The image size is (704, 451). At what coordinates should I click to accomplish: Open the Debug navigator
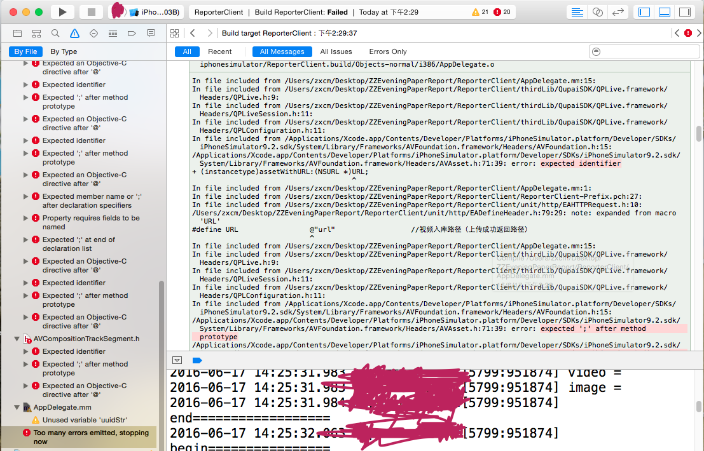[x=113, y=33]
